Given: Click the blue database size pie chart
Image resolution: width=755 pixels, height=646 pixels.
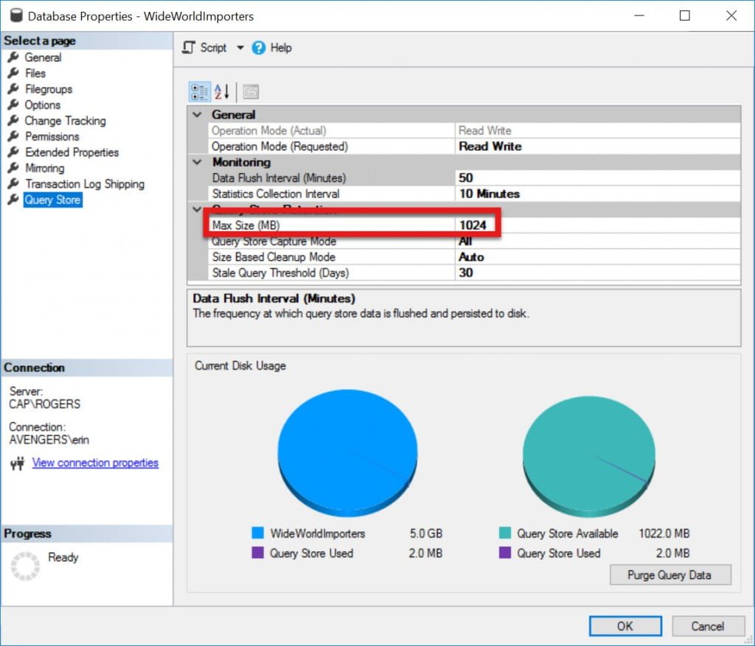Looking at the screenshot, I should click(347, 452).
